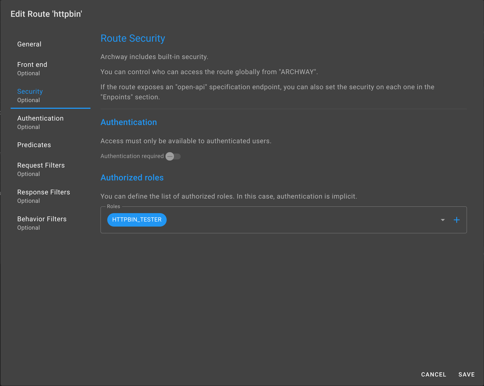Select the HTTPBIN_TESTER role chip
The width and height of the screenshot is (484, 386).
click(137, 220)
